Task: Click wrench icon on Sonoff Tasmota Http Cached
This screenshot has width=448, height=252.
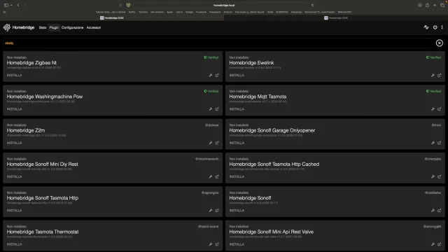Action: coord(433,177)
